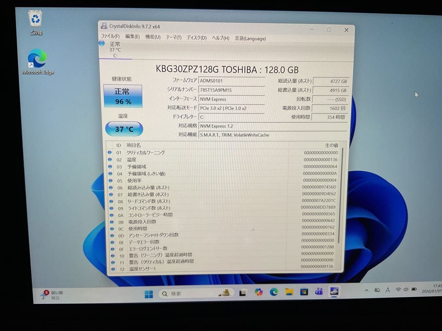Click the IME input mode A indicator
The width and height of the screenshot is (442, 331).
pos(388,290)
